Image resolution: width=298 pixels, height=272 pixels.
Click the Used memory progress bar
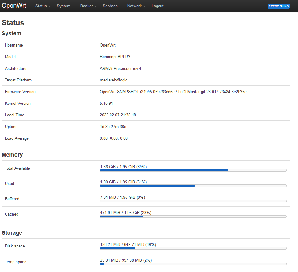(x=193, y=186)
